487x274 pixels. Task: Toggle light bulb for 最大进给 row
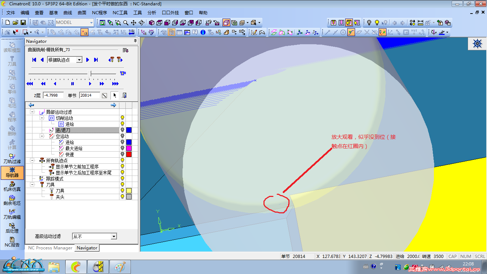click(x=122, y=148)
